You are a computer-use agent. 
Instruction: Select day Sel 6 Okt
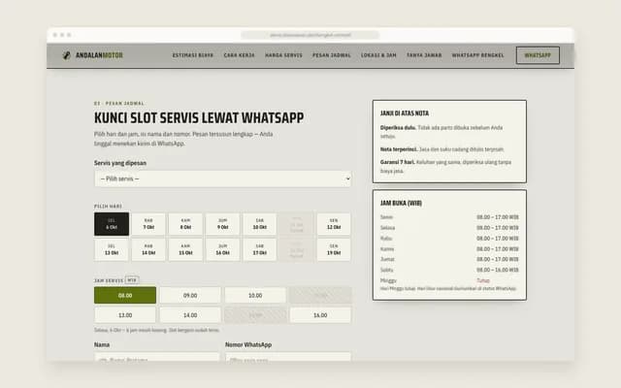pos(112,224)
